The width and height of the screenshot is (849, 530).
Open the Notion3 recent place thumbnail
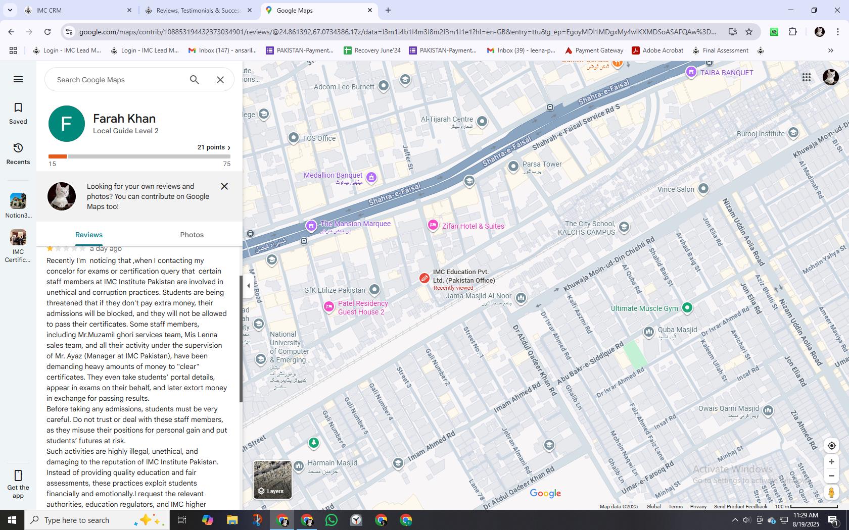[x=18, y=201]
